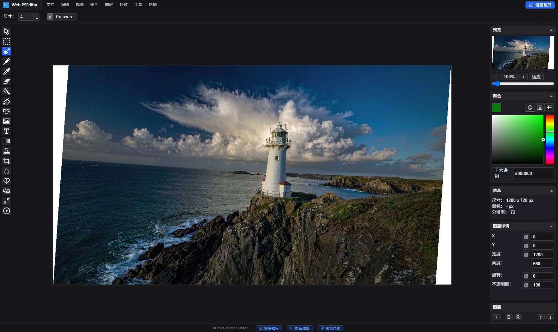Move layer down with down arrow
The width and height of the screenshot is (558, 332).
(550, 317)
